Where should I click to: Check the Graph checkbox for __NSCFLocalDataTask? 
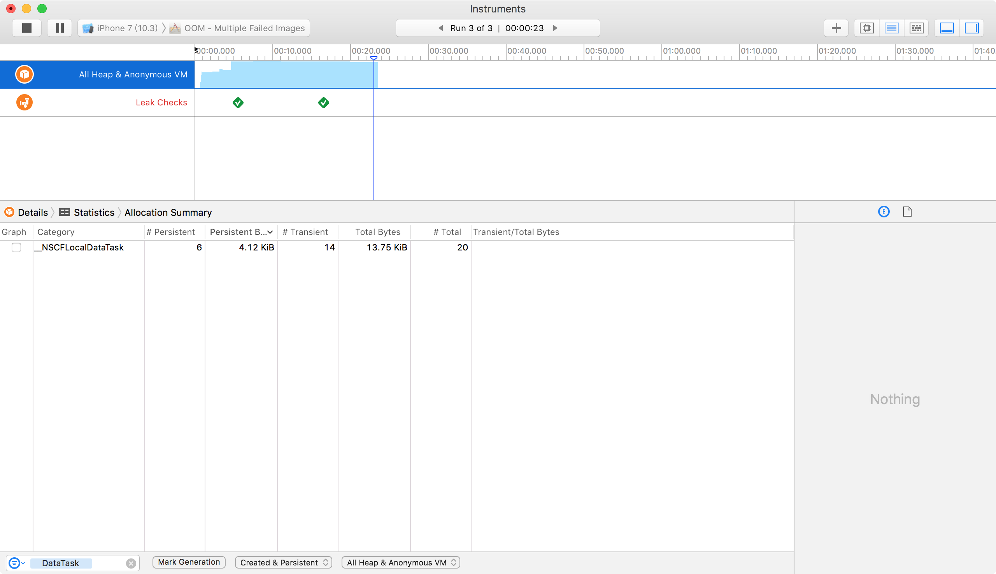tap(16, 247)
